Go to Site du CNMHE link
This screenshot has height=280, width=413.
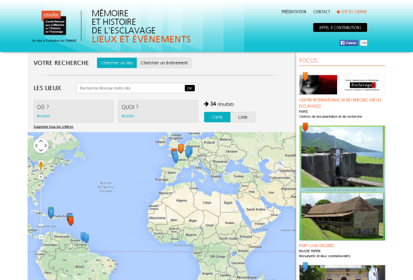pyautogui.click(x=352, y=12)
